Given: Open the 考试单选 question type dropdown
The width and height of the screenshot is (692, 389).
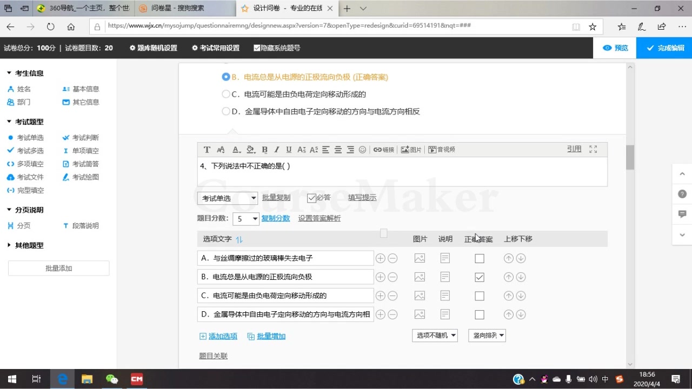Looking at the screenshot, I should (228, 198).
